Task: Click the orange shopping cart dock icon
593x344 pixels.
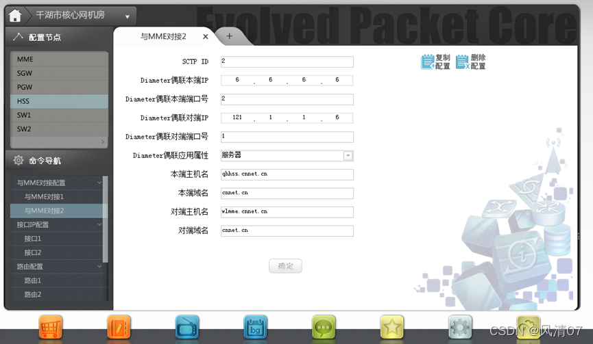Action: tap(50, 327)
